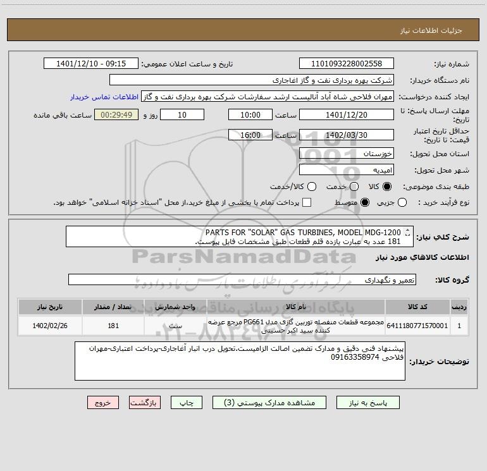Click the buyer name field شرکت بهره برداری نفت و گاز اغاجاری
Image resolution: width=487 pixels, height=471 pixels.
tap(252, 80)
